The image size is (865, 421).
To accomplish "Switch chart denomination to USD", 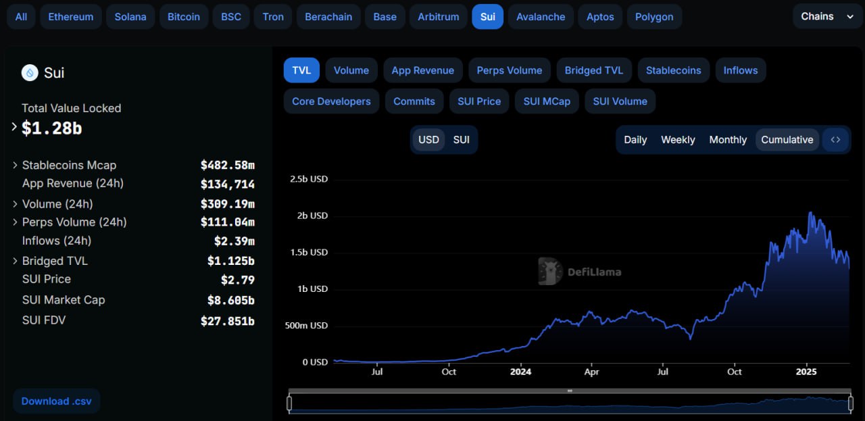I will coord(428,140).
